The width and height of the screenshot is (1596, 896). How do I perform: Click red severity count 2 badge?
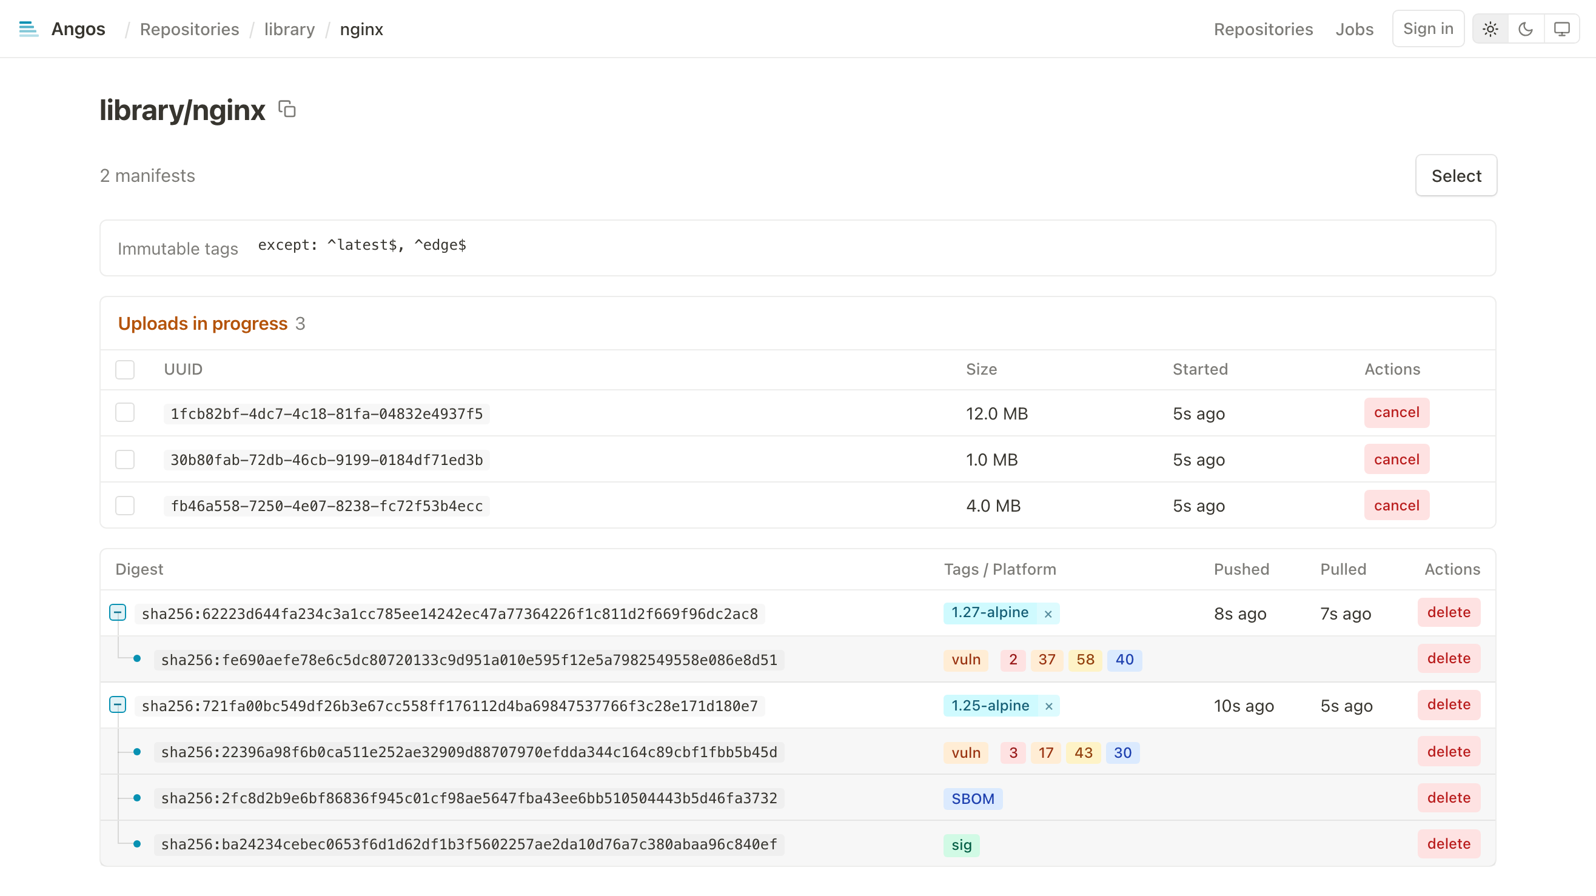point(1013,660)
